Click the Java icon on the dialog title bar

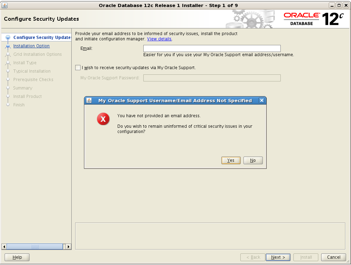tap(88, 100)
